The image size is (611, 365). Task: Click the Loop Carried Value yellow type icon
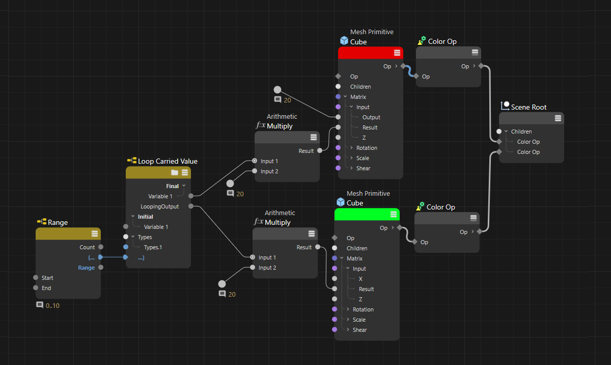click(131, 161)
